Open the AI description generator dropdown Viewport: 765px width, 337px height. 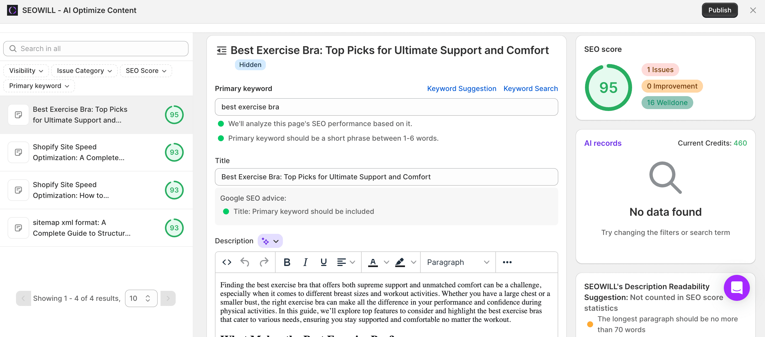[x=270, y=241]
